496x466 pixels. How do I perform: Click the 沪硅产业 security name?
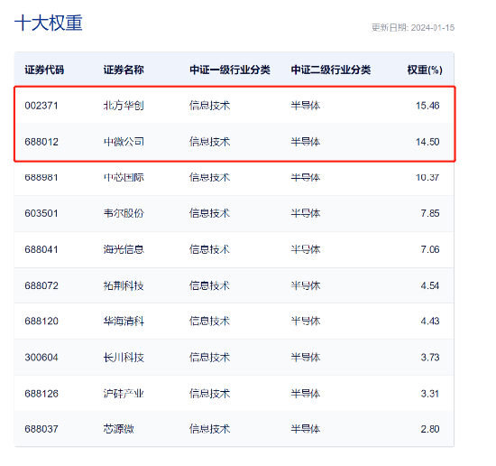pyautogui.click(x=124, y=394)
